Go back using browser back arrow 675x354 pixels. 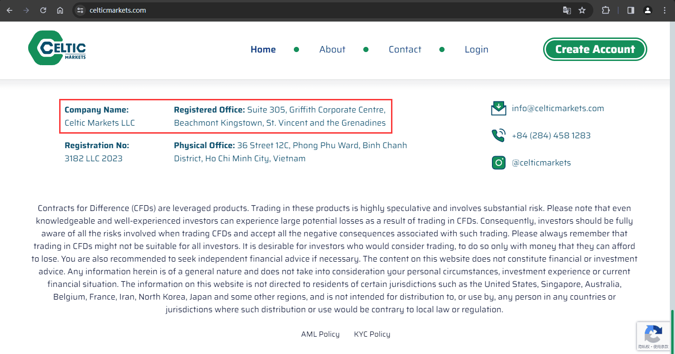(9, 10)
